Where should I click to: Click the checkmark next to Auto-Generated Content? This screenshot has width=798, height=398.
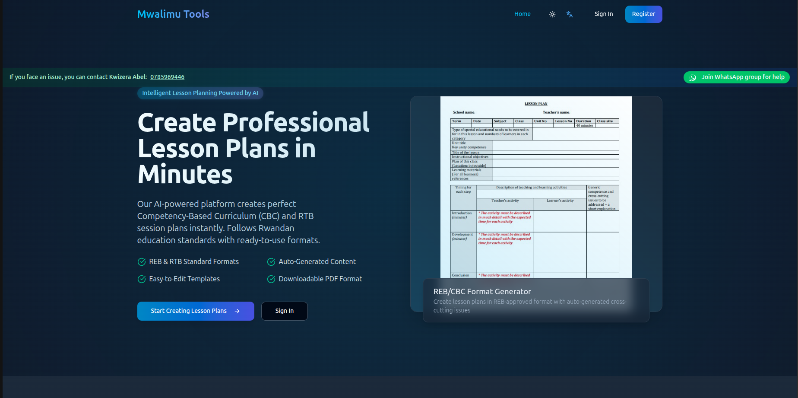(271, 262)
